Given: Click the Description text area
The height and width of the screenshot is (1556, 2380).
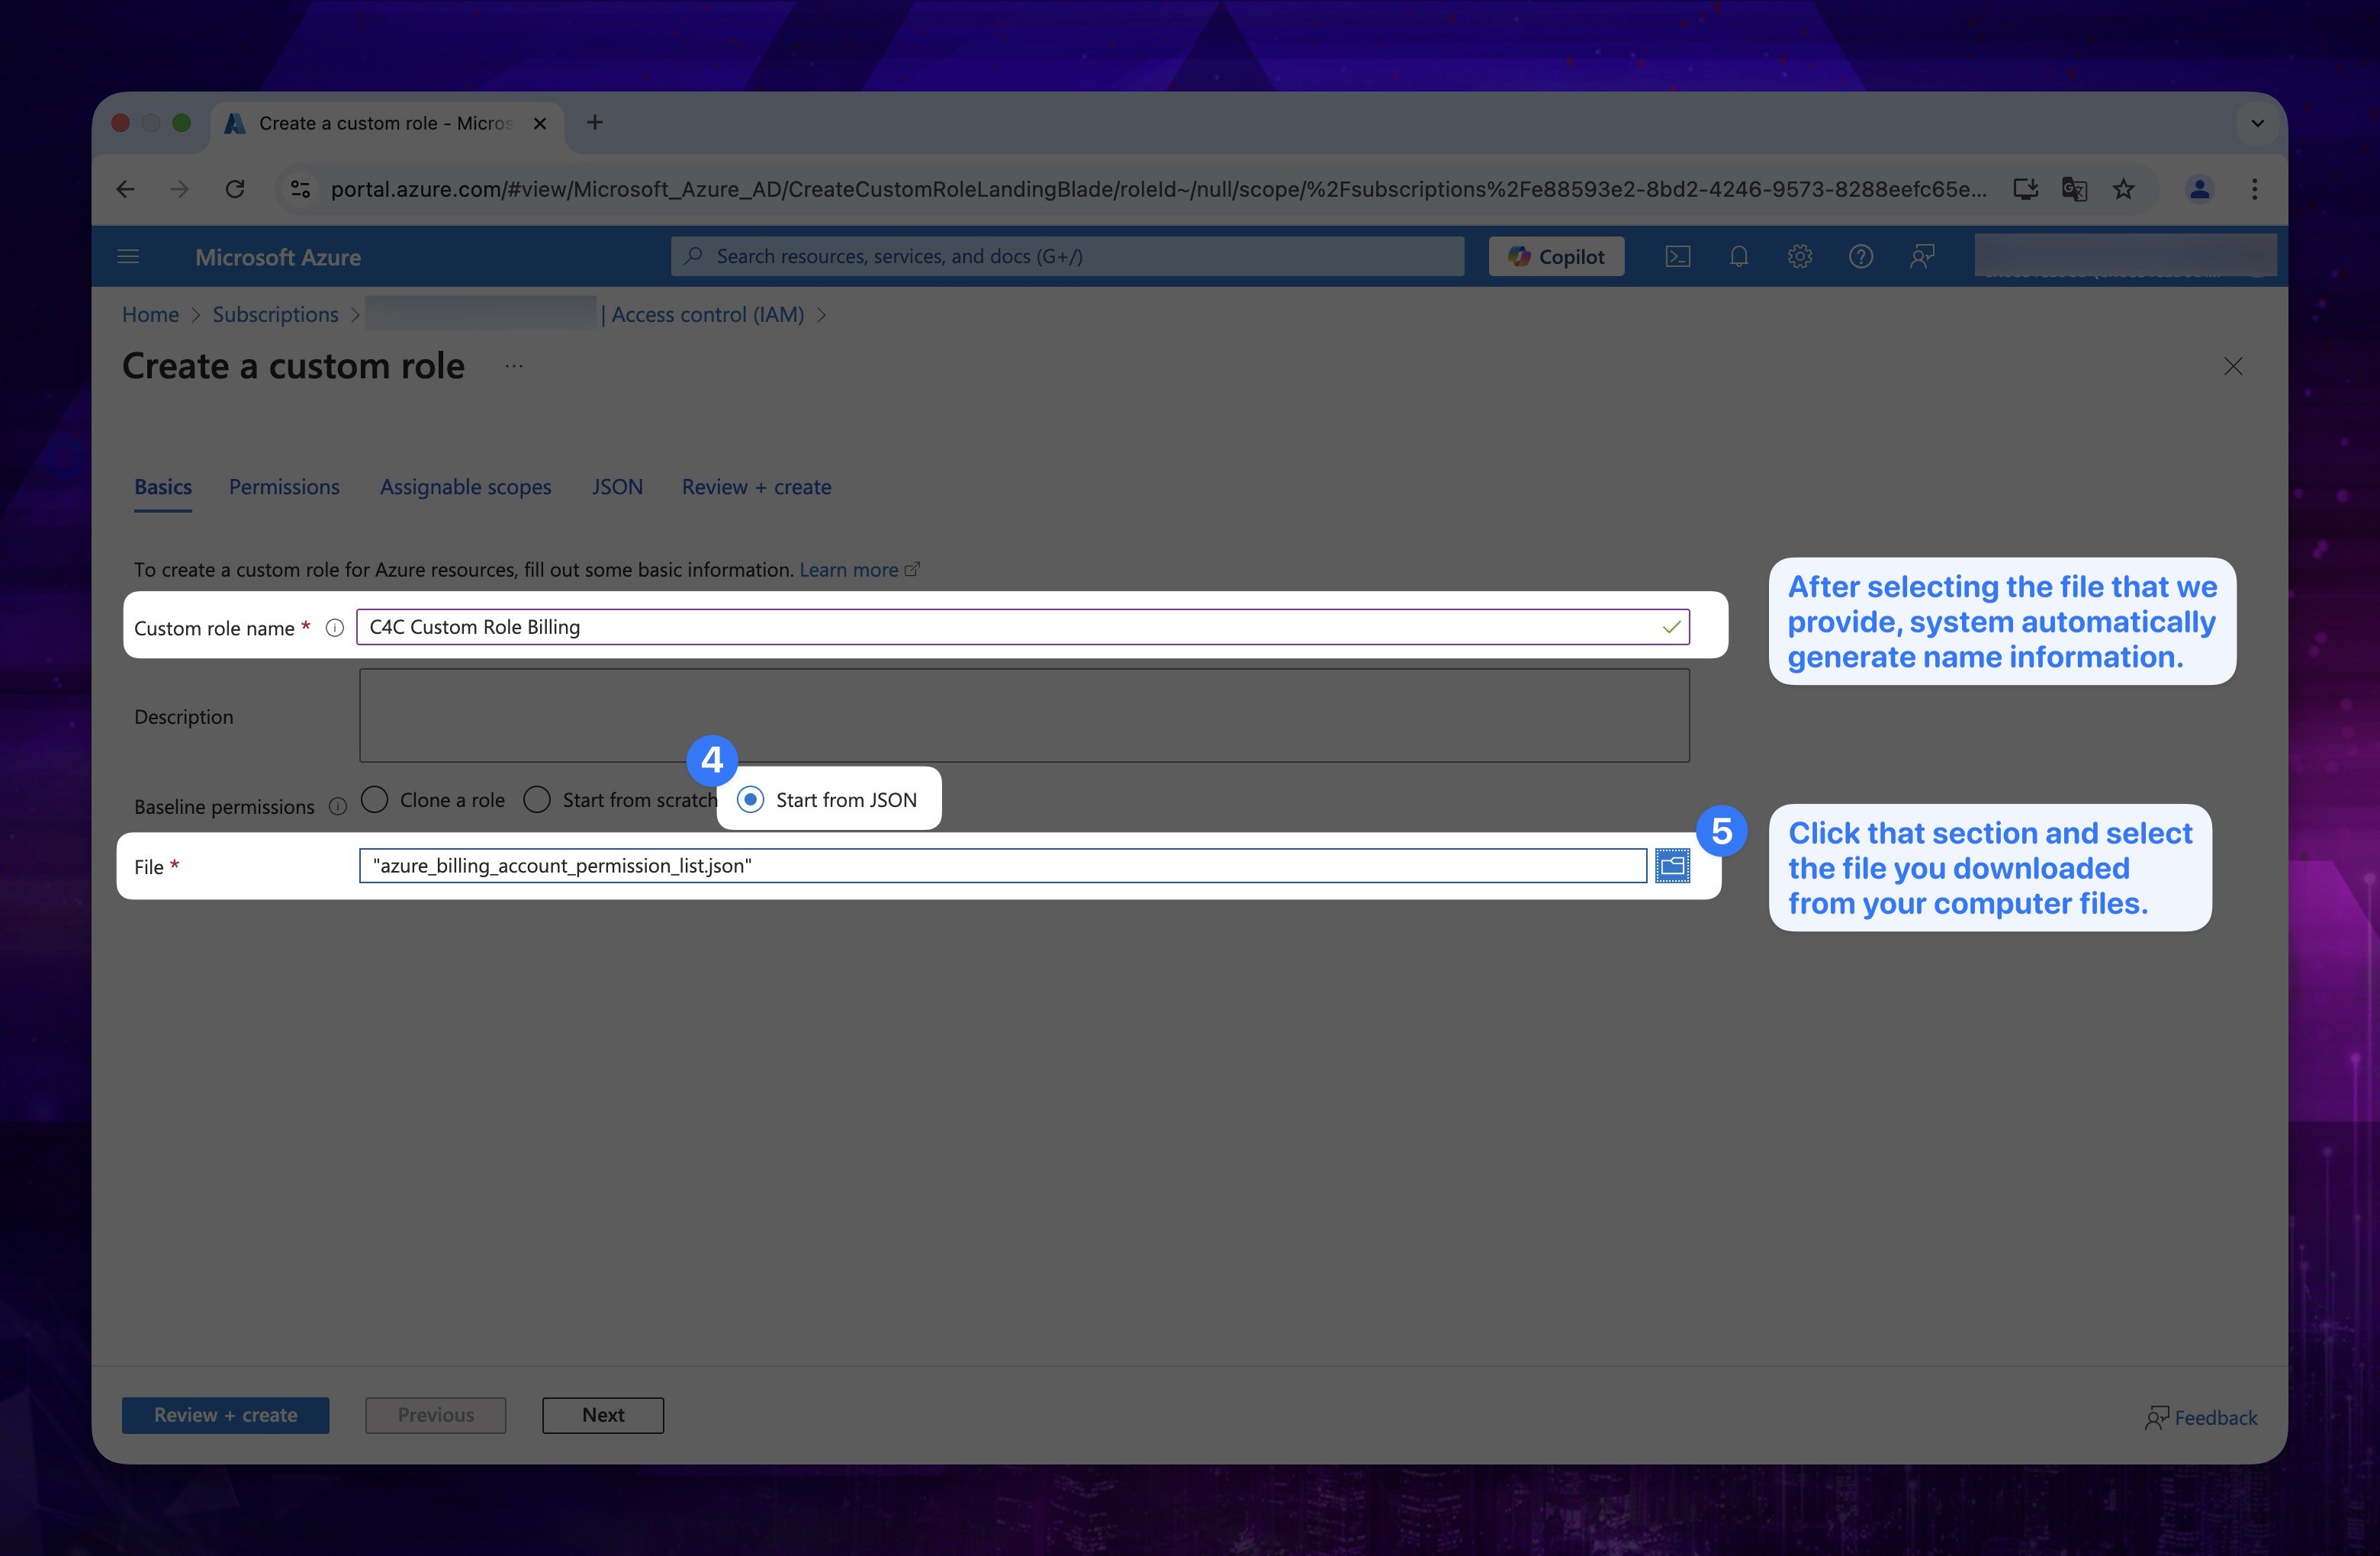Looking at the screenshot, I should tap(1024, 715).
